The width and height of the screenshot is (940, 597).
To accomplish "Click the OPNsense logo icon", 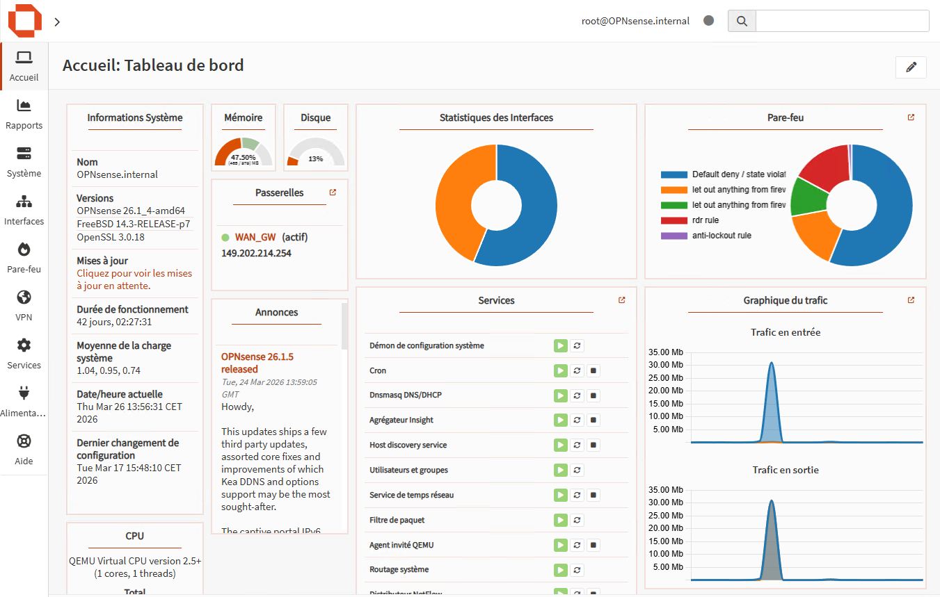I will tap(24, 20).
